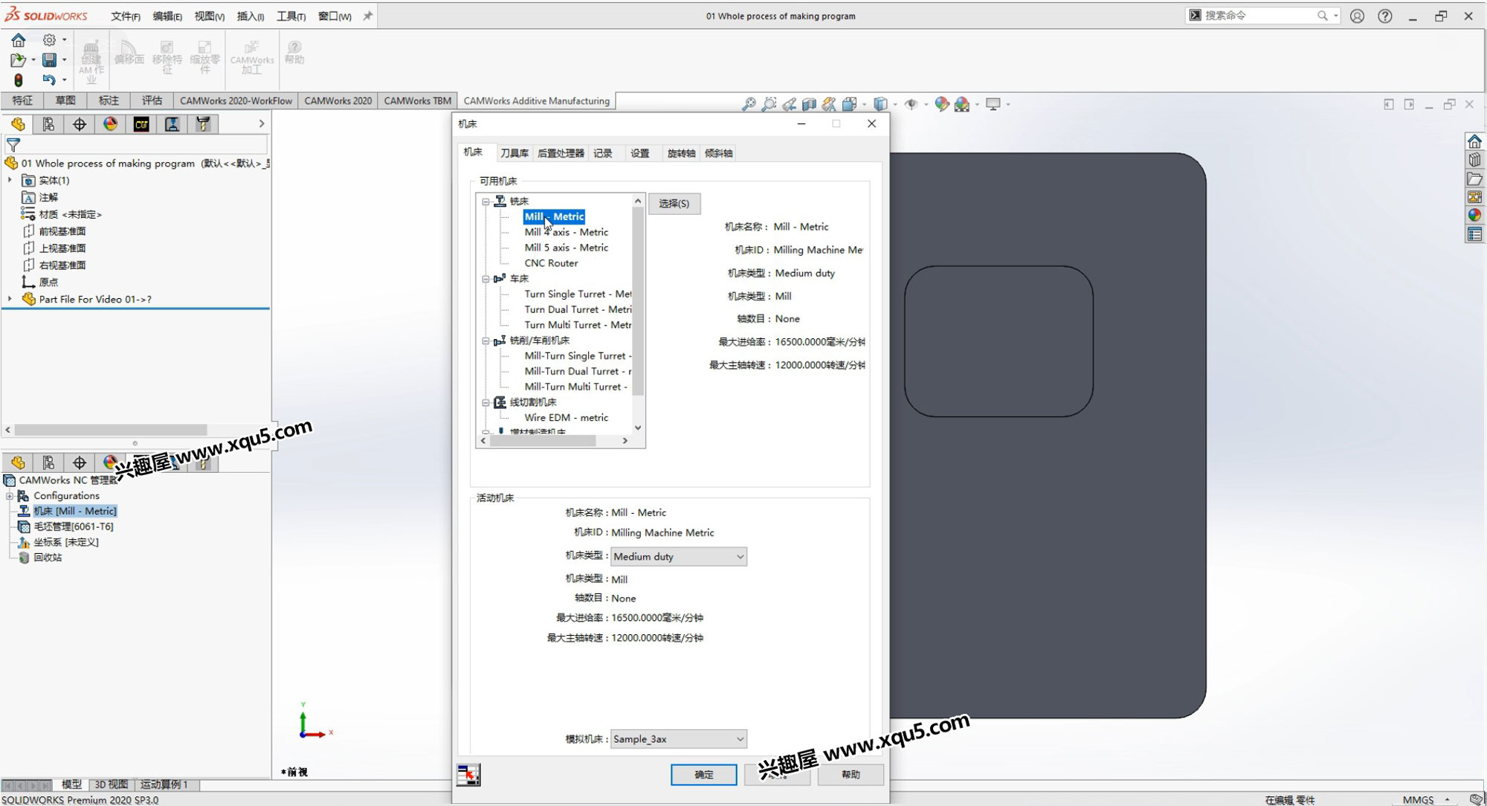Open the DisplayManager color ball tab
The height and width of the screenshot is (806, 1487).
coord(110,124)
